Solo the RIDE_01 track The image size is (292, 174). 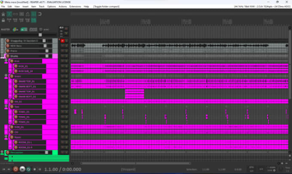(x=67, y=127)
